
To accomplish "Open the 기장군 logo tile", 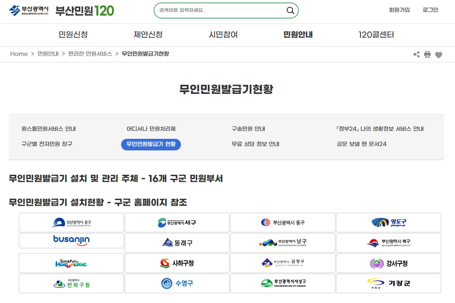I will point(389,283).
